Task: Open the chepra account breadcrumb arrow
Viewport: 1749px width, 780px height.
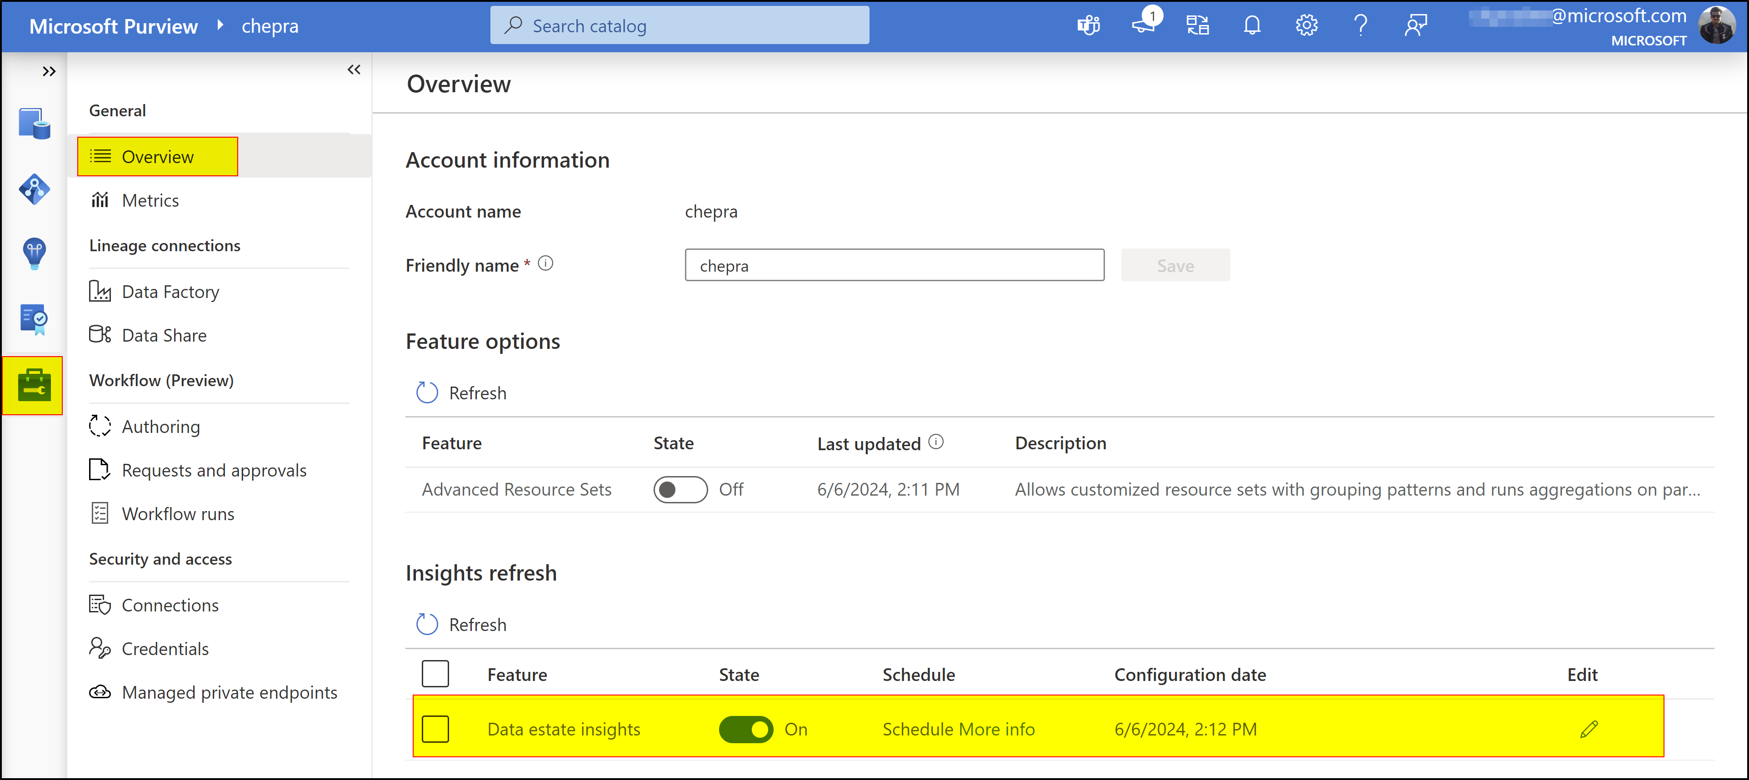Action: pos(220,25)
